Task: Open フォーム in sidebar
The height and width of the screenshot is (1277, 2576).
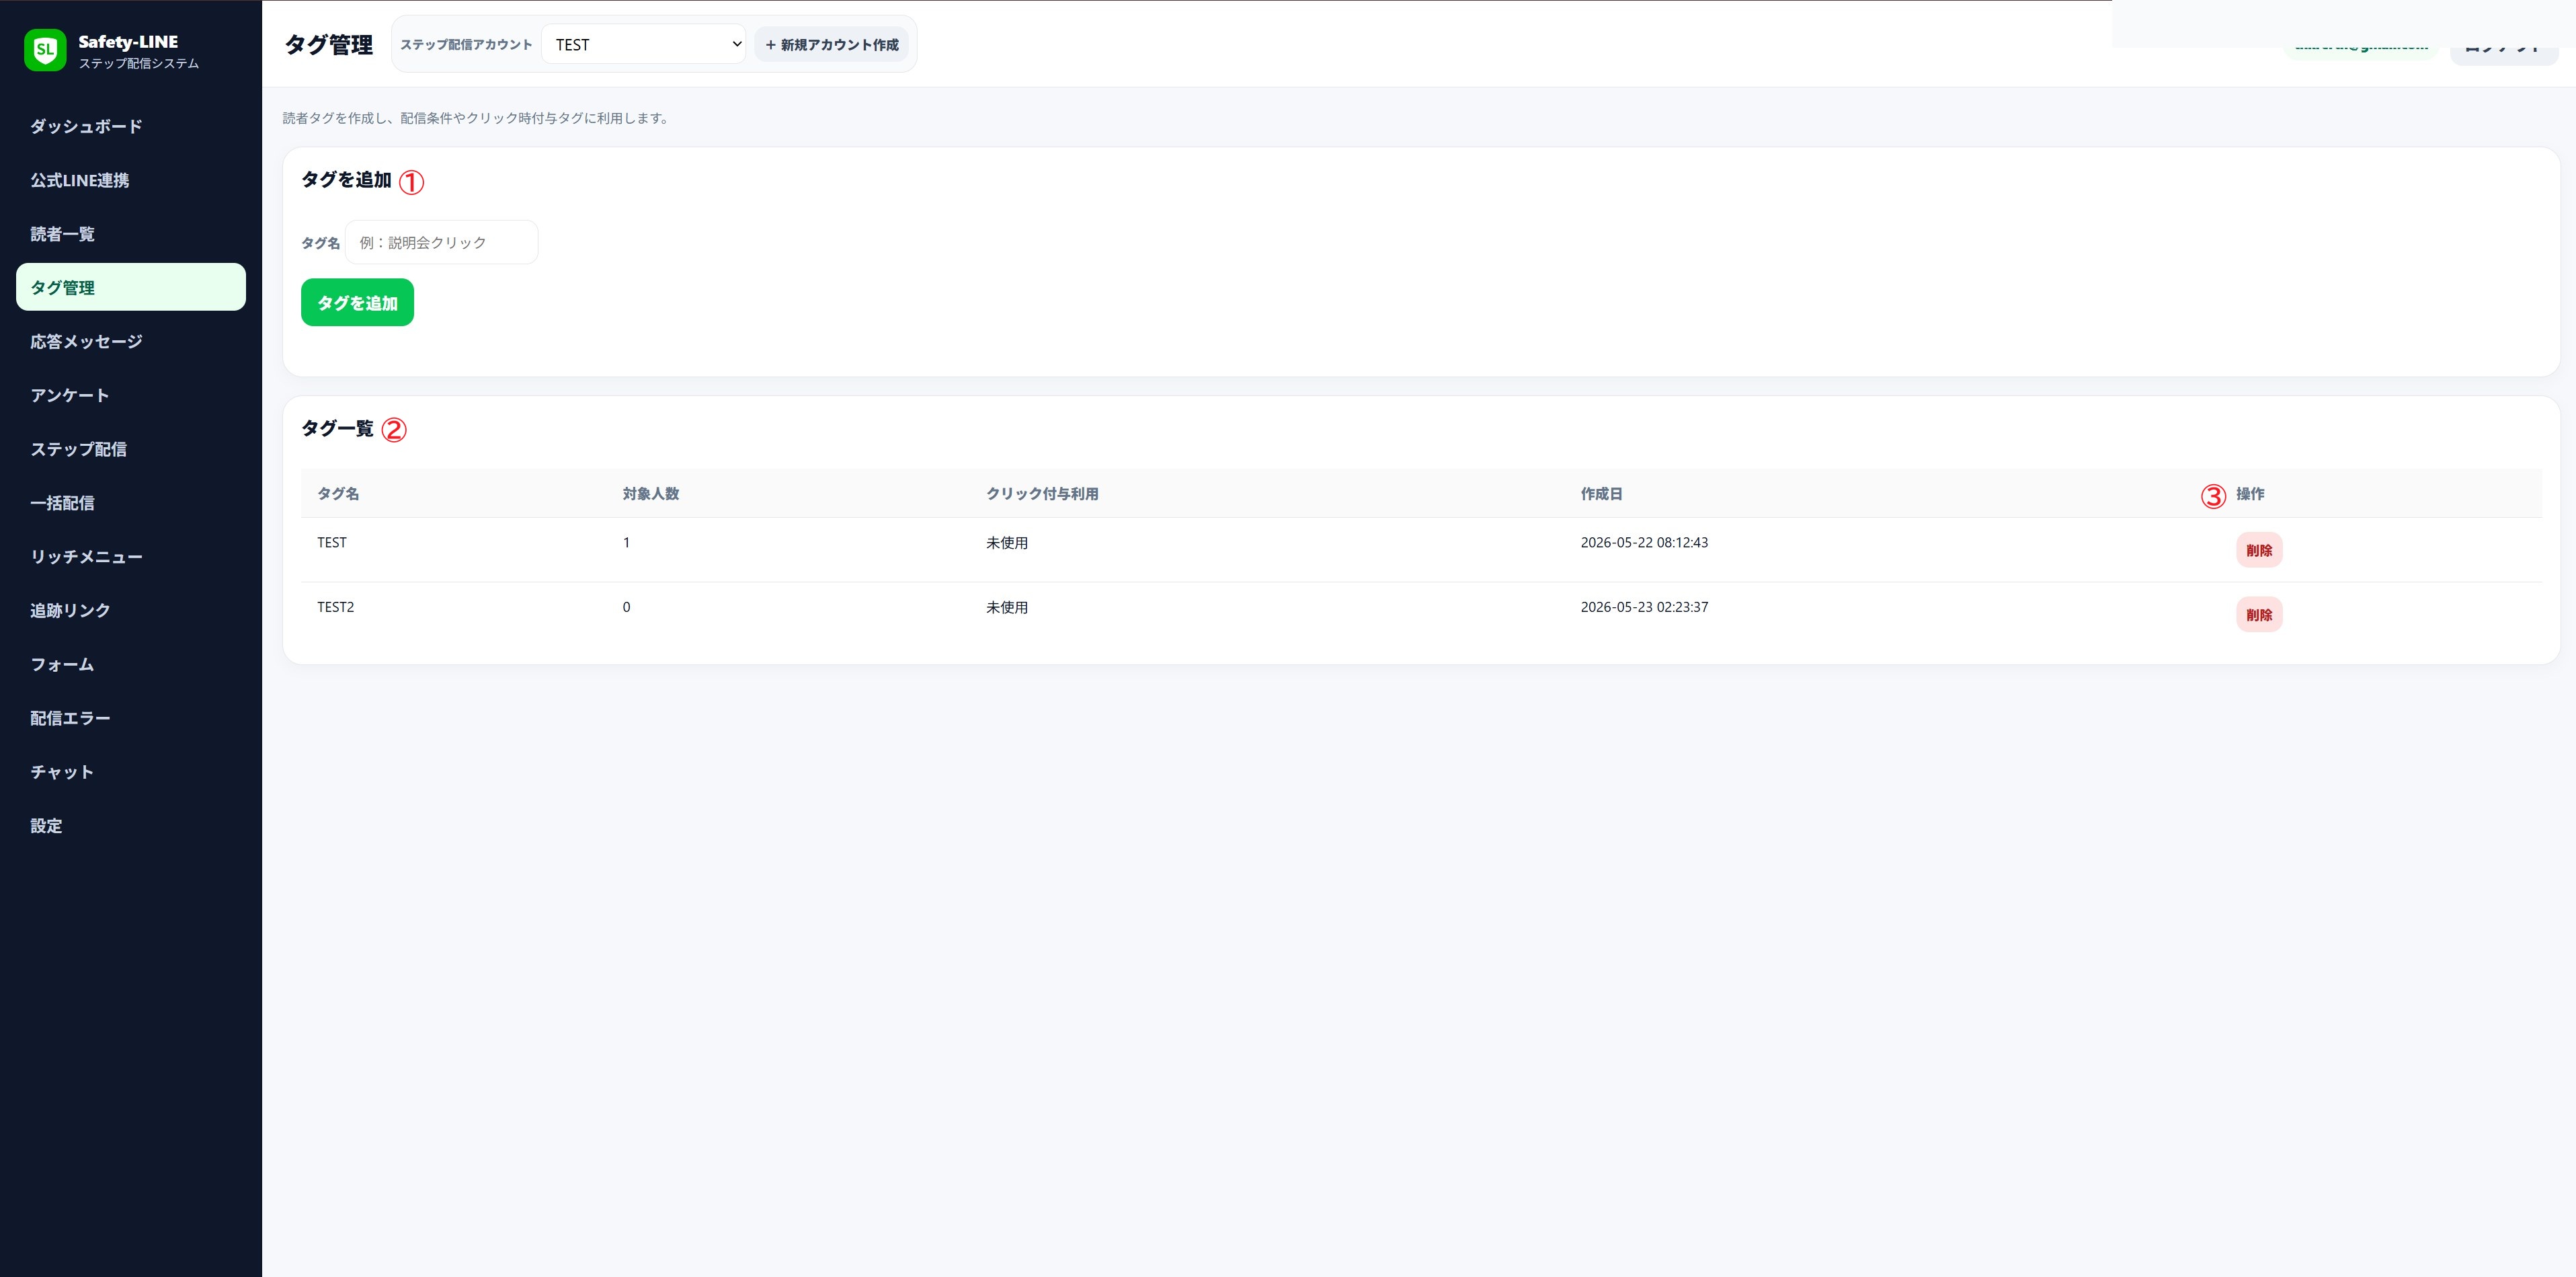Action: tap(131, 664)
